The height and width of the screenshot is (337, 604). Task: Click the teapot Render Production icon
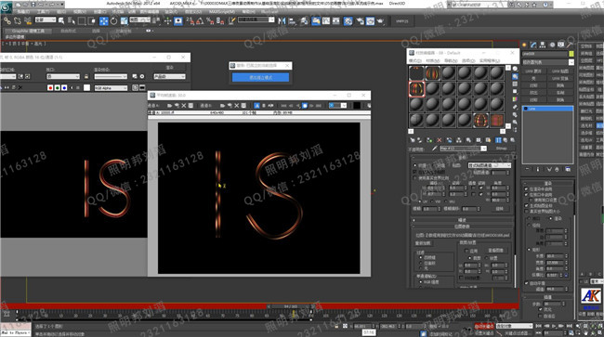(381, 20)
